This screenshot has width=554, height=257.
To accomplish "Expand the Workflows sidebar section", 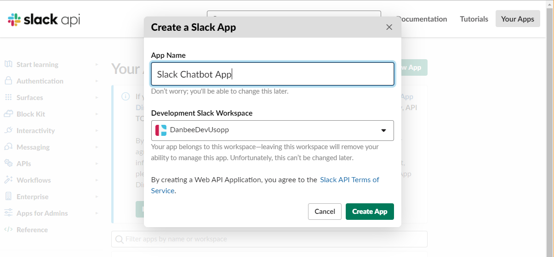I will click(x=97, y=180).
